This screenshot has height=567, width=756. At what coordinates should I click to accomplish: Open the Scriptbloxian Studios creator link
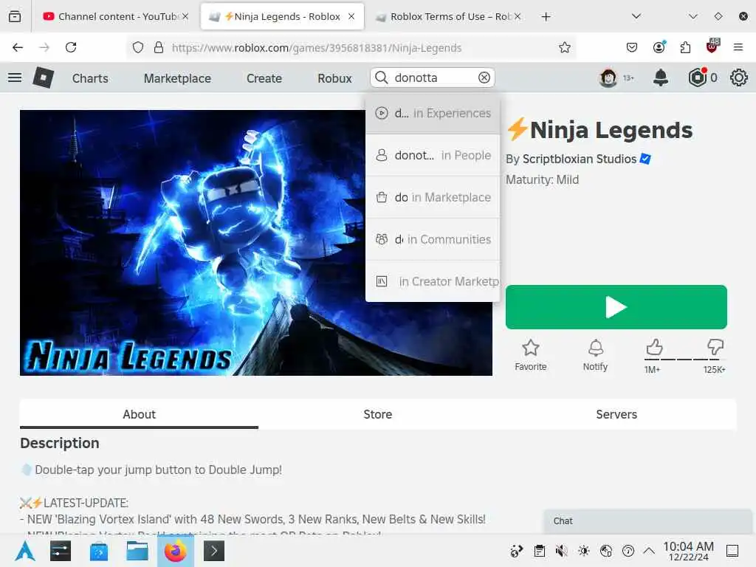point(580,159)
